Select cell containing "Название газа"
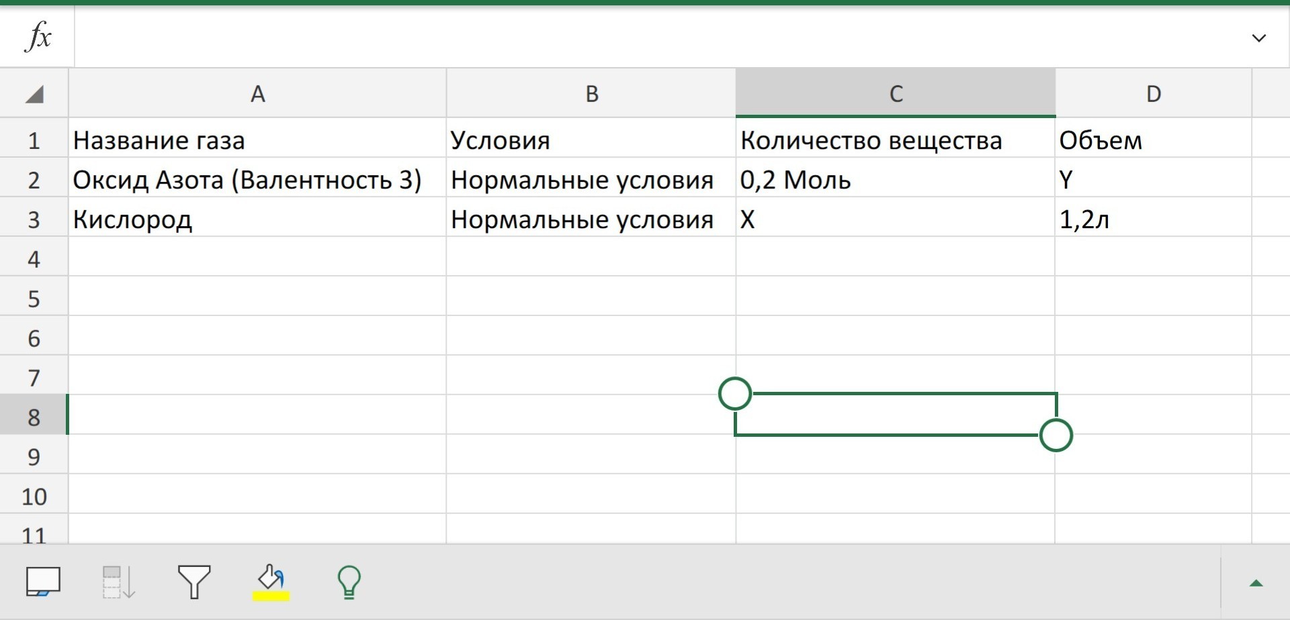 coord(257,140)
